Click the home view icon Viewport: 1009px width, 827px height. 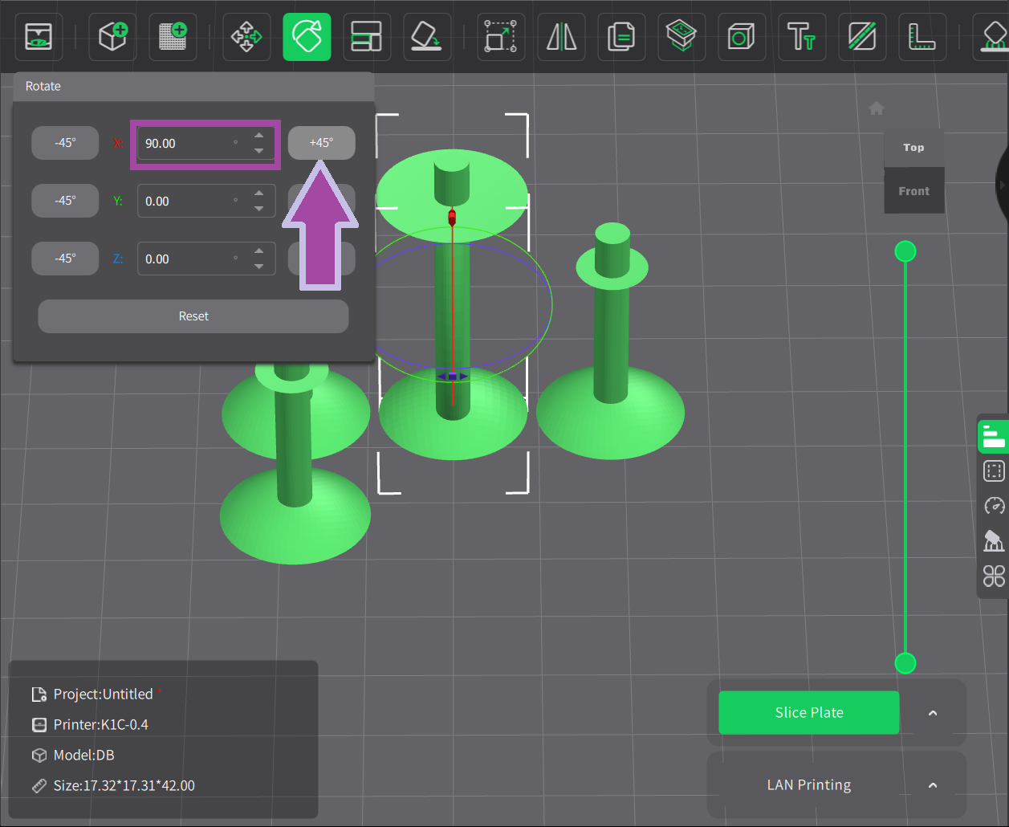coord(877,108)
